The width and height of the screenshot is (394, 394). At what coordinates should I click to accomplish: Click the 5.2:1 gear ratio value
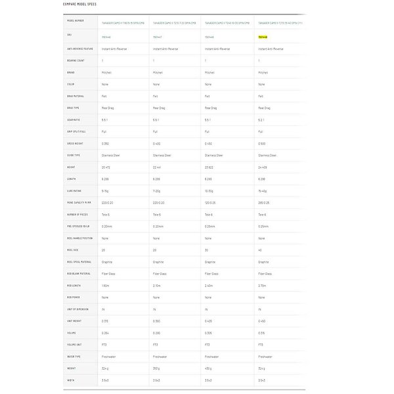point(262,120)
